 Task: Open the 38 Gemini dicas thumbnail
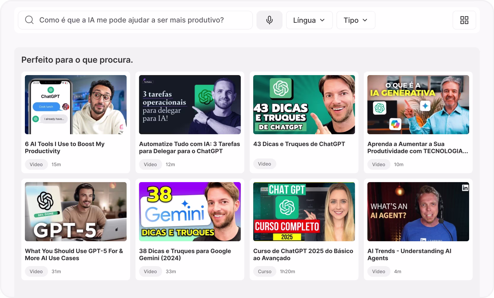click(190, 212)
